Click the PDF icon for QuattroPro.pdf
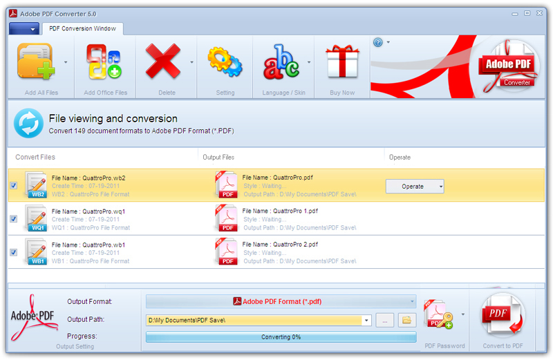553x360 pixels. [227, 184]
